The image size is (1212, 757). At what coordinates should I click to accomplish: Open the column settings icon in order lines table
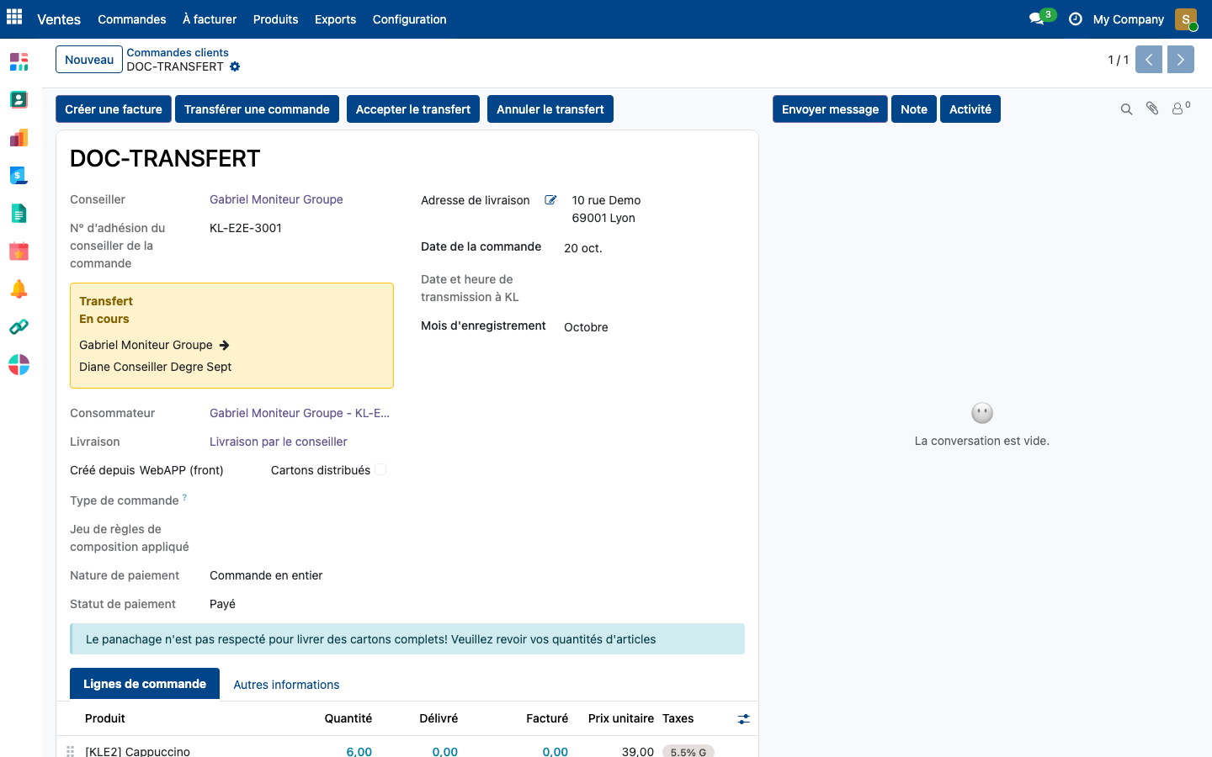pos(743,719)
